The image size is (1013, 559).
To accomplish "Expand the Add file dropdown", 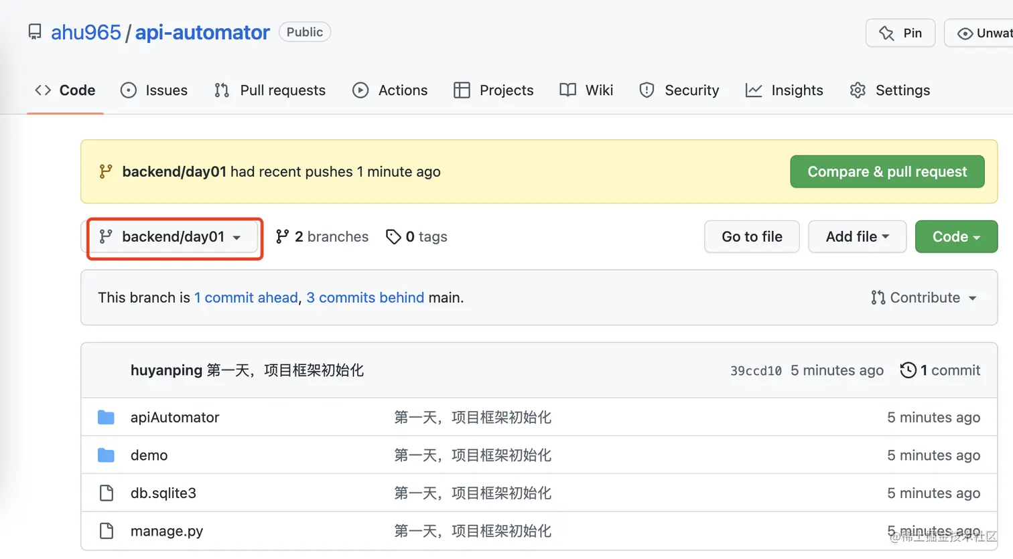I will coord(857,236).
